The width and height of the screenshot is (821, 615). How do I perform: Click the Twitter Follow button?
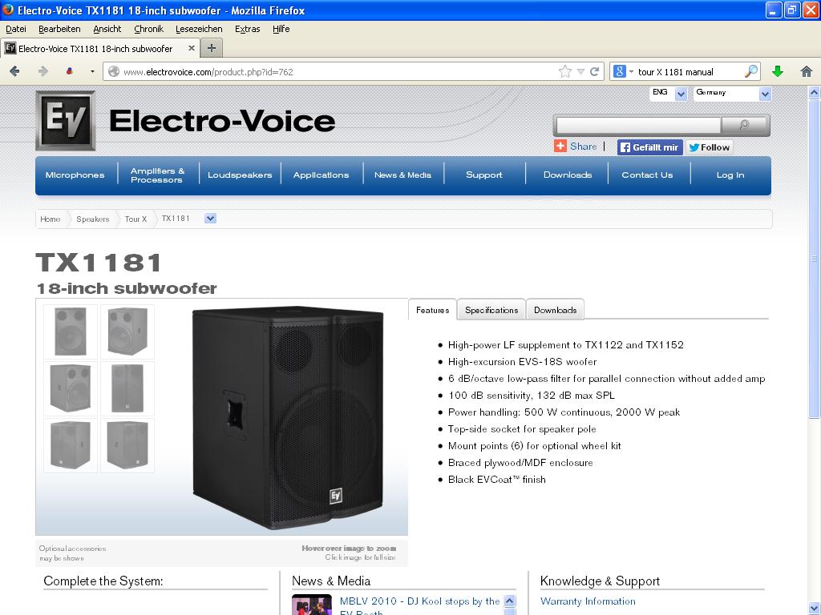tap(709, 147)
